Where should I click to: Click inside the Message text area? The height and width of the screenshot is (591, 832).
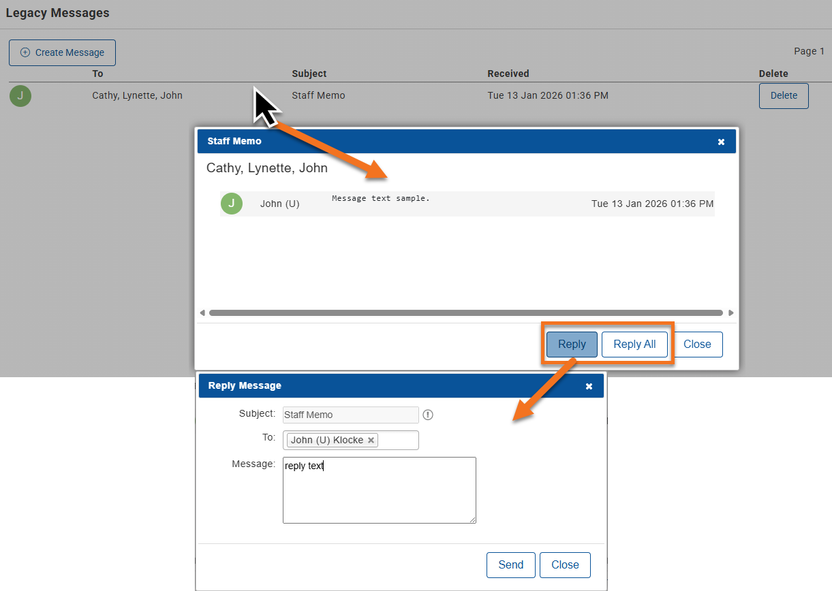point(380,490)
